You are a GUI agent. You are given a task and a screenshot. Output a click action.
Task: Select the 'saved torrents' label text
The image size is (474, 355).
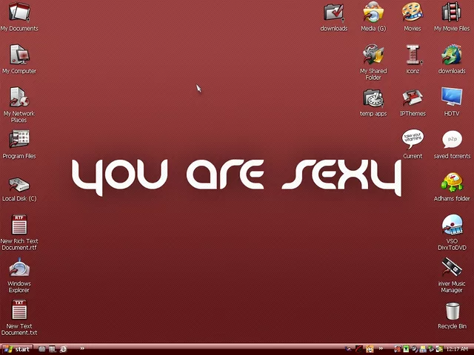pos(452,156)
